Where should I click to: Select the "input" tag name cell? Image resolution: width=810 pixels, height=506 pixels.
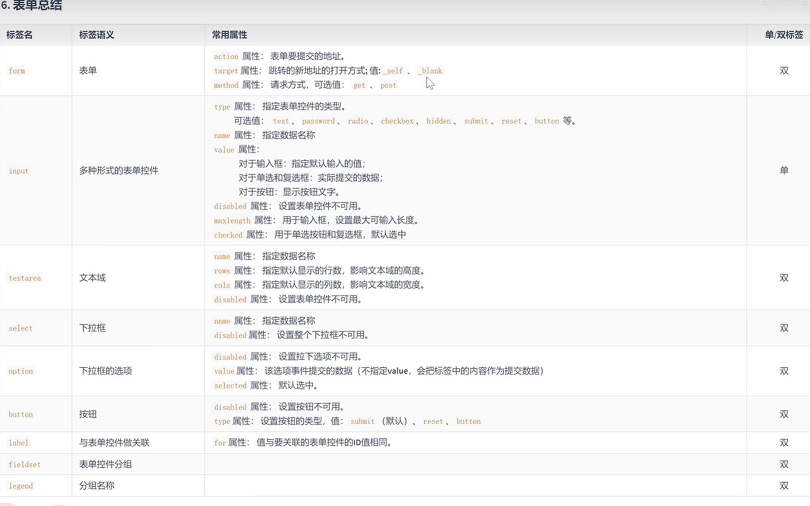[x=18, y=171]
